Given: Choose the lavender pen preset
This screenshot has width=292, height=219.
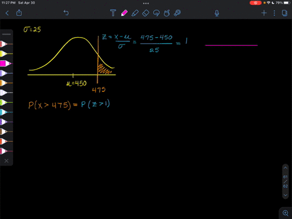Looking at the screenshot, I should pos(6,73).
